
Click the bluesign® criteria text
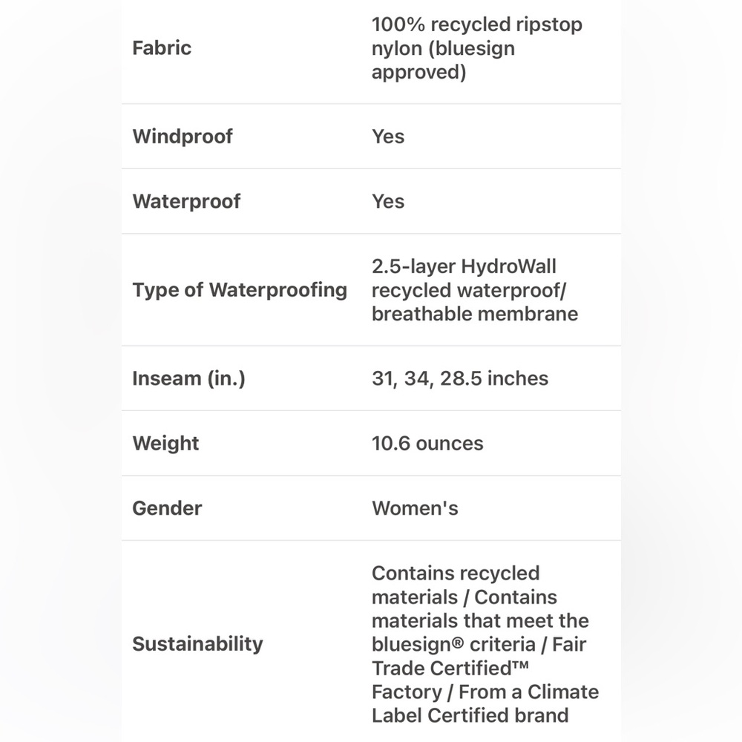tap(453, 645)
